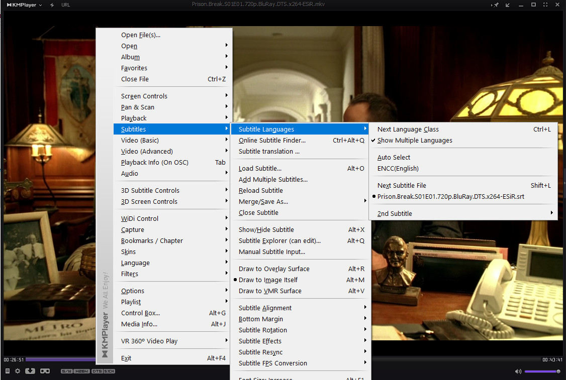Pin the player window on top
Screen dimensions: 566x380
[x=495, y=5]
